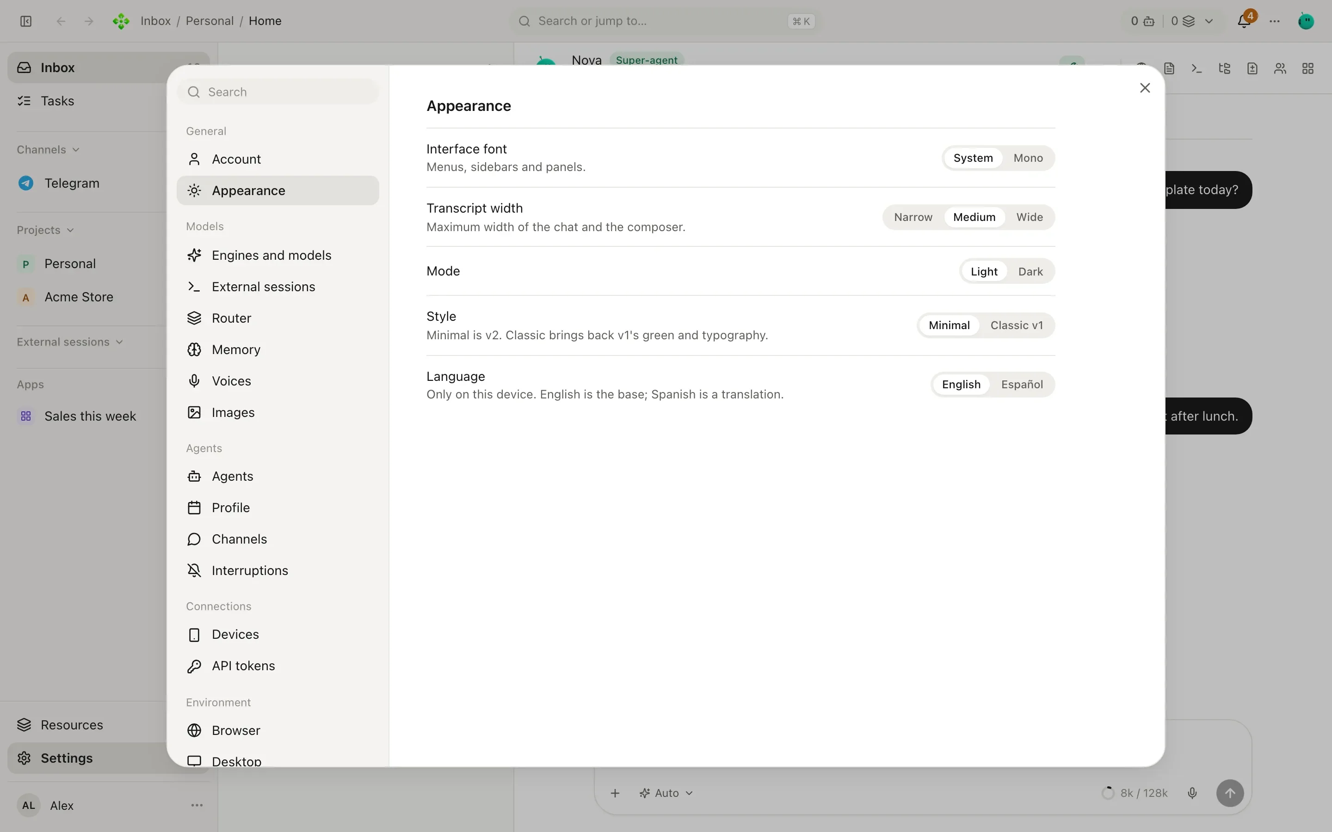Open the Acme Store project
The image size is (1332, 832).
coord(88,297)
